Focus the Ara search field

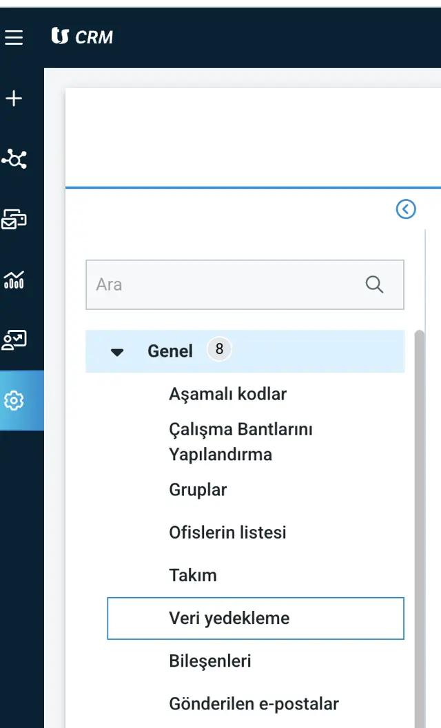(x=245, y=284)
